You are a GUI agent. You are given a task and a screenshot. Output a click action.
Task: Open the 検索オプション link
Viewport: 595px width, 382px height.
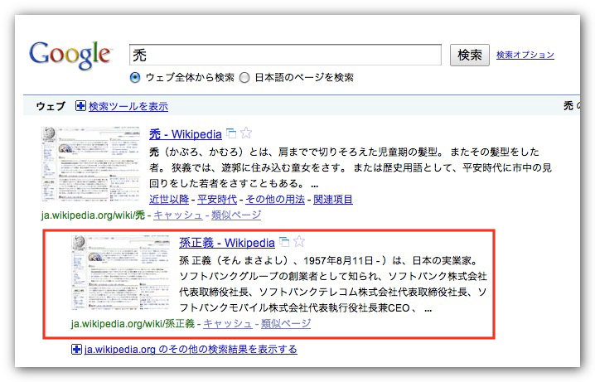click(525, 56)
